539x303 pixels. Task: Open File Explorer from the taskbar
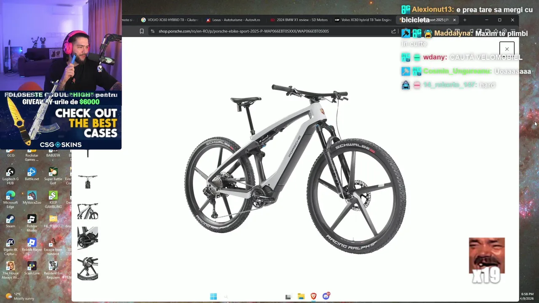[x=301, y=297]
